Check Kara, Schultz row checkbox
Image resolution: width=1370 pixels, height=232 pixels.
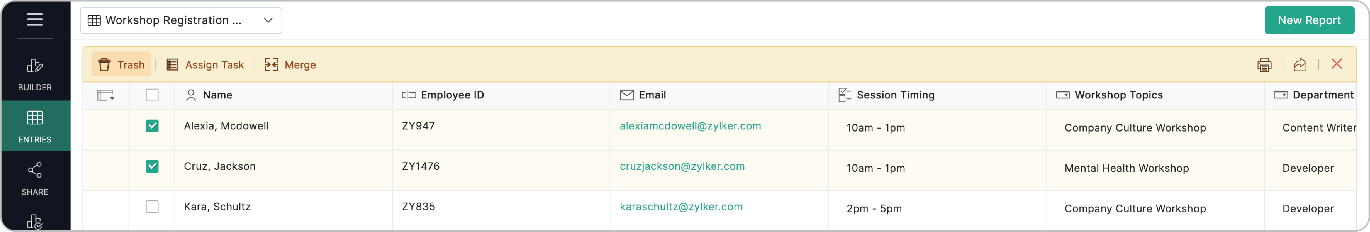pyautogui.click(x=152, y=206)
